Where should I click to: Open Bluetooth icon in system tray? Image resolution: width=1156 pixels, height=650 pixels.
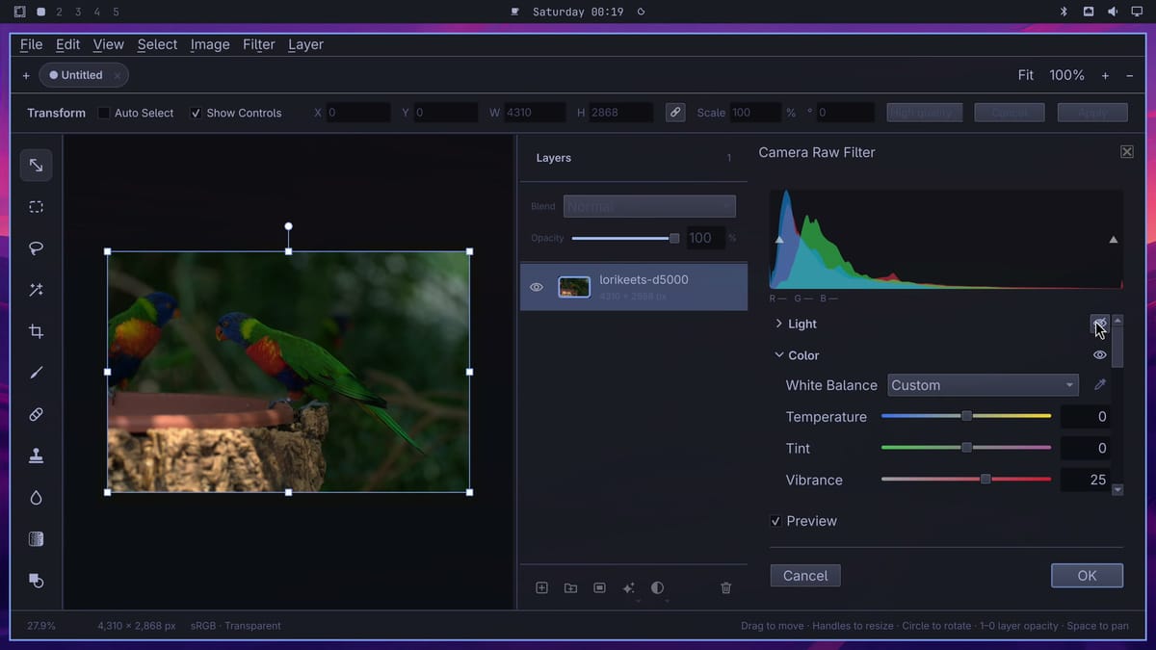(1064, 12)
